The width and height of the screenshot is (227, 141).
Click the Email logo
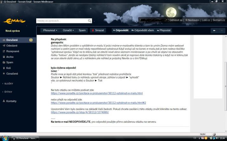pos(14,21)
